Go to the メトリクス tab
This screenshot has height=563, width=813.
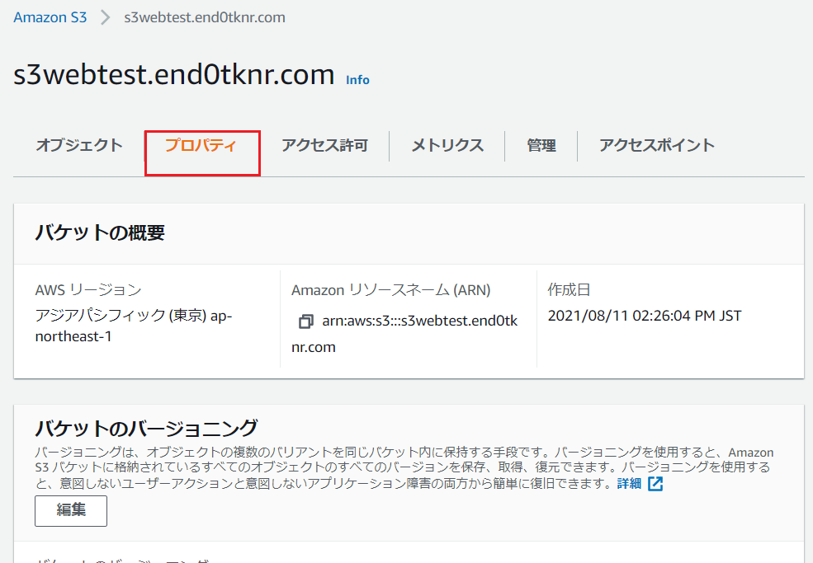click(447, 146)
